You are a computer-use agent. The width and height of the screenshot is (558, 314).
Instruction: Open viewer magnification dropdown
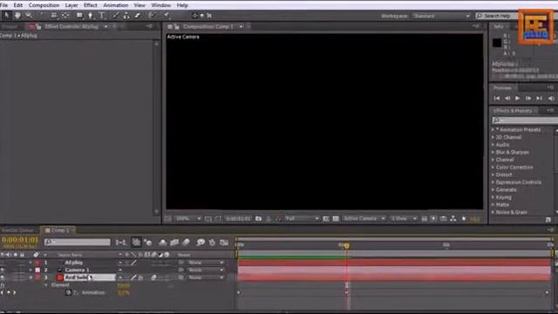pos(188,219)
